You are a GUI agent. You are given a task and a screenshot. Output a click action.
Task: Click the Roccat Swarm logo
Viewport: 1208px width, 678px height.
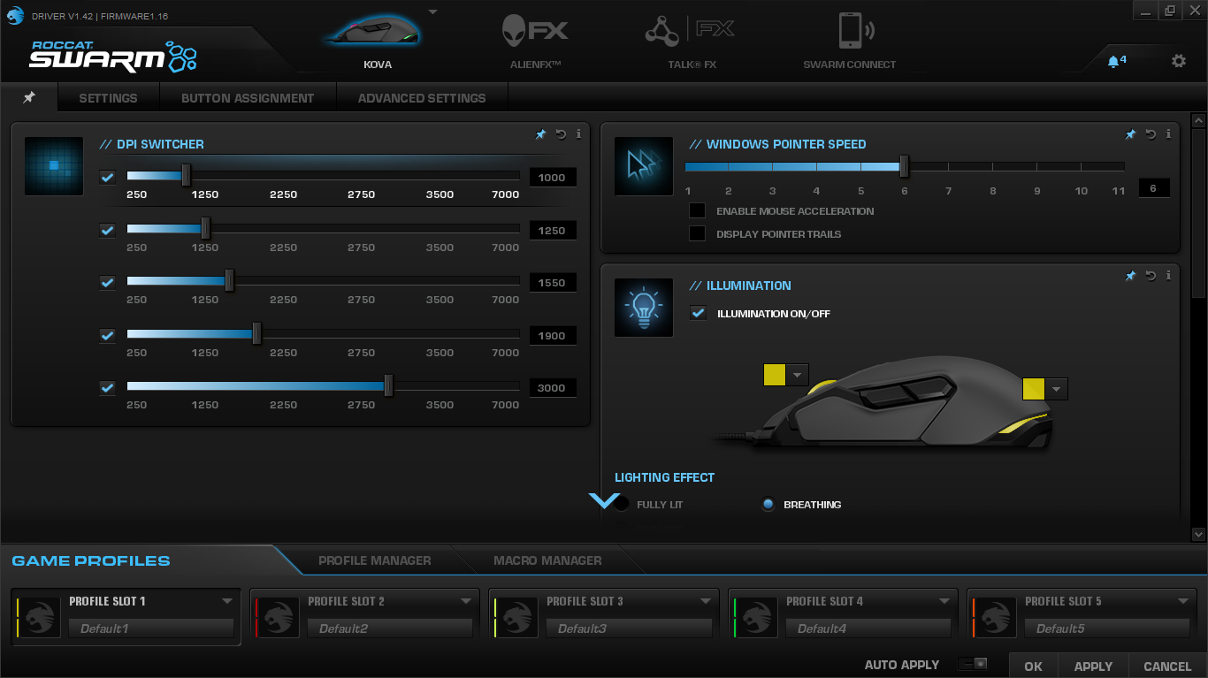(x=113, y=56)
